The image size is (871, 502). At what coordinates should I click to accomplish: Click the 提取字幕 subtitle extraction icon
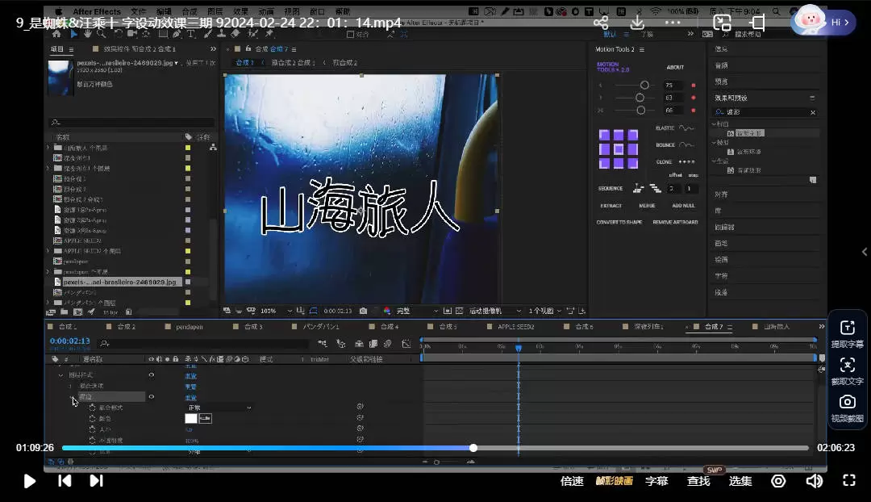pos(847,328)
